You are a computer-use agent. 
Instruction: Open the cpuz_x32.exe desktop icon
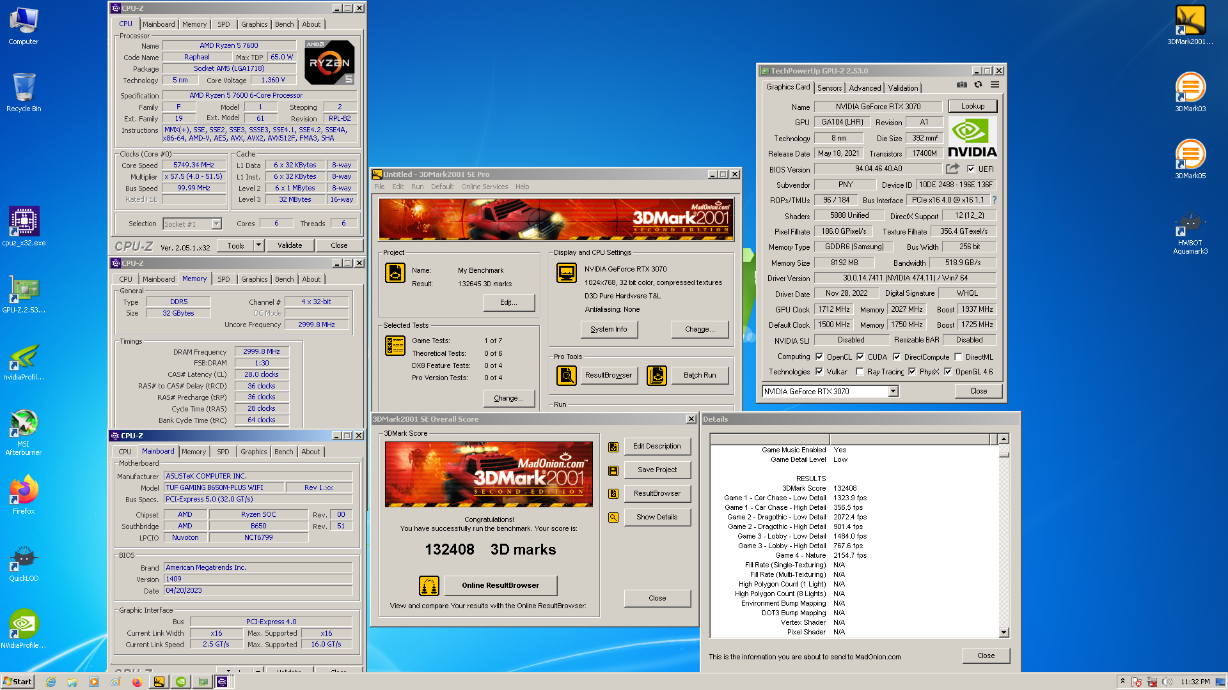pos(24,226)
